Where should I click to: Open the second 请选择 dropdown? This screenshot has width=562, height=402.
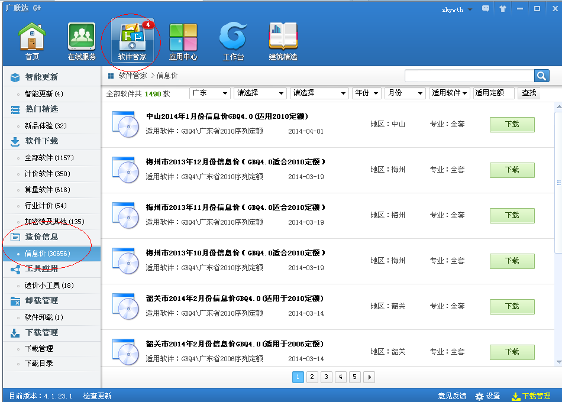pyautogui.click(x=319, y=93)
